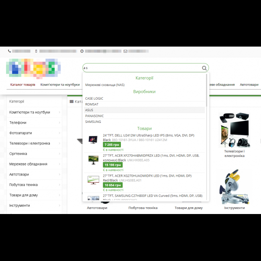
Task: Click the phone icon in top bar
Action: click(x=10, y=51)
